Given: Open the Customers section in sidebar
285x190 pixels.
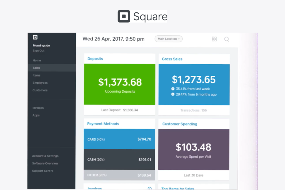Looking at the screenshot, I should click(x=40, y=90).
